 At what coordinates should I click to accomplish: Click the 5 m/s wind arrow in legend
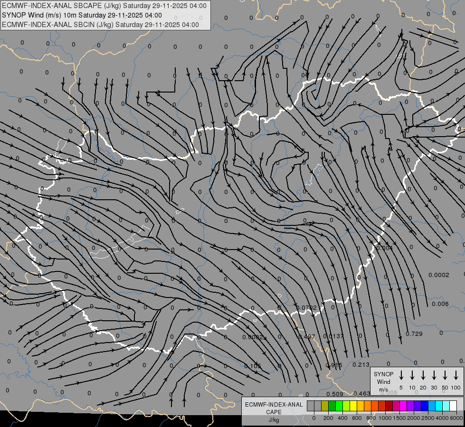tap(401, 375)
